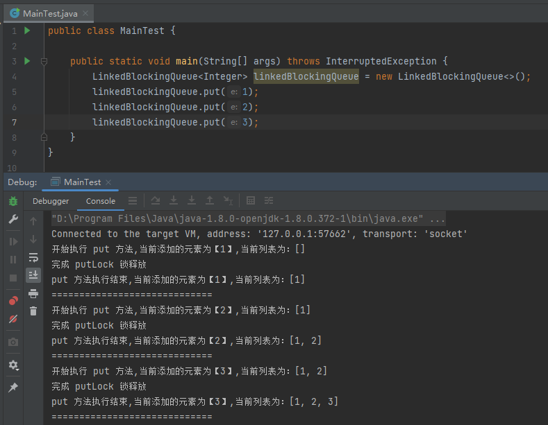
Task: Clear console with trash icon
Action: [x=33, y=311]
